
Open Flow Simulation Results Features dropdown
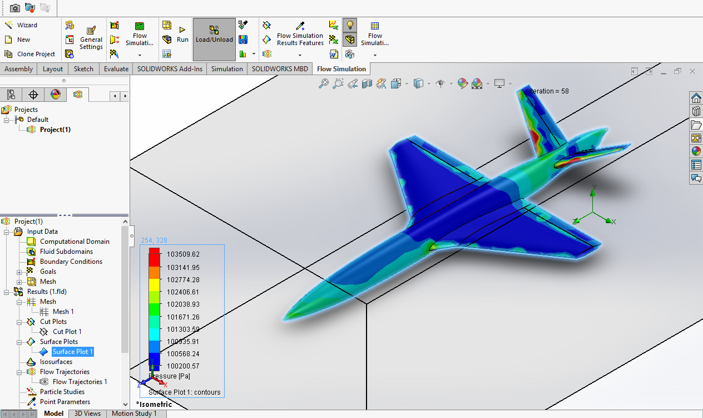[300, 55]
